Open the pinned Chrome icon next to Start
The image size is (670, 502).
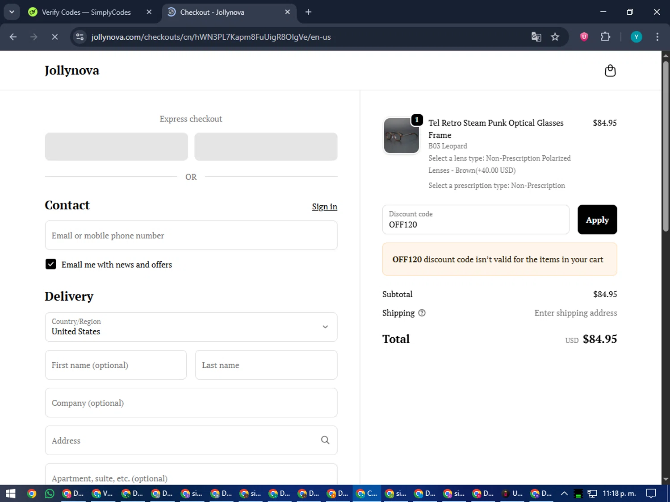pyautogui.click(x=31, y=494)
